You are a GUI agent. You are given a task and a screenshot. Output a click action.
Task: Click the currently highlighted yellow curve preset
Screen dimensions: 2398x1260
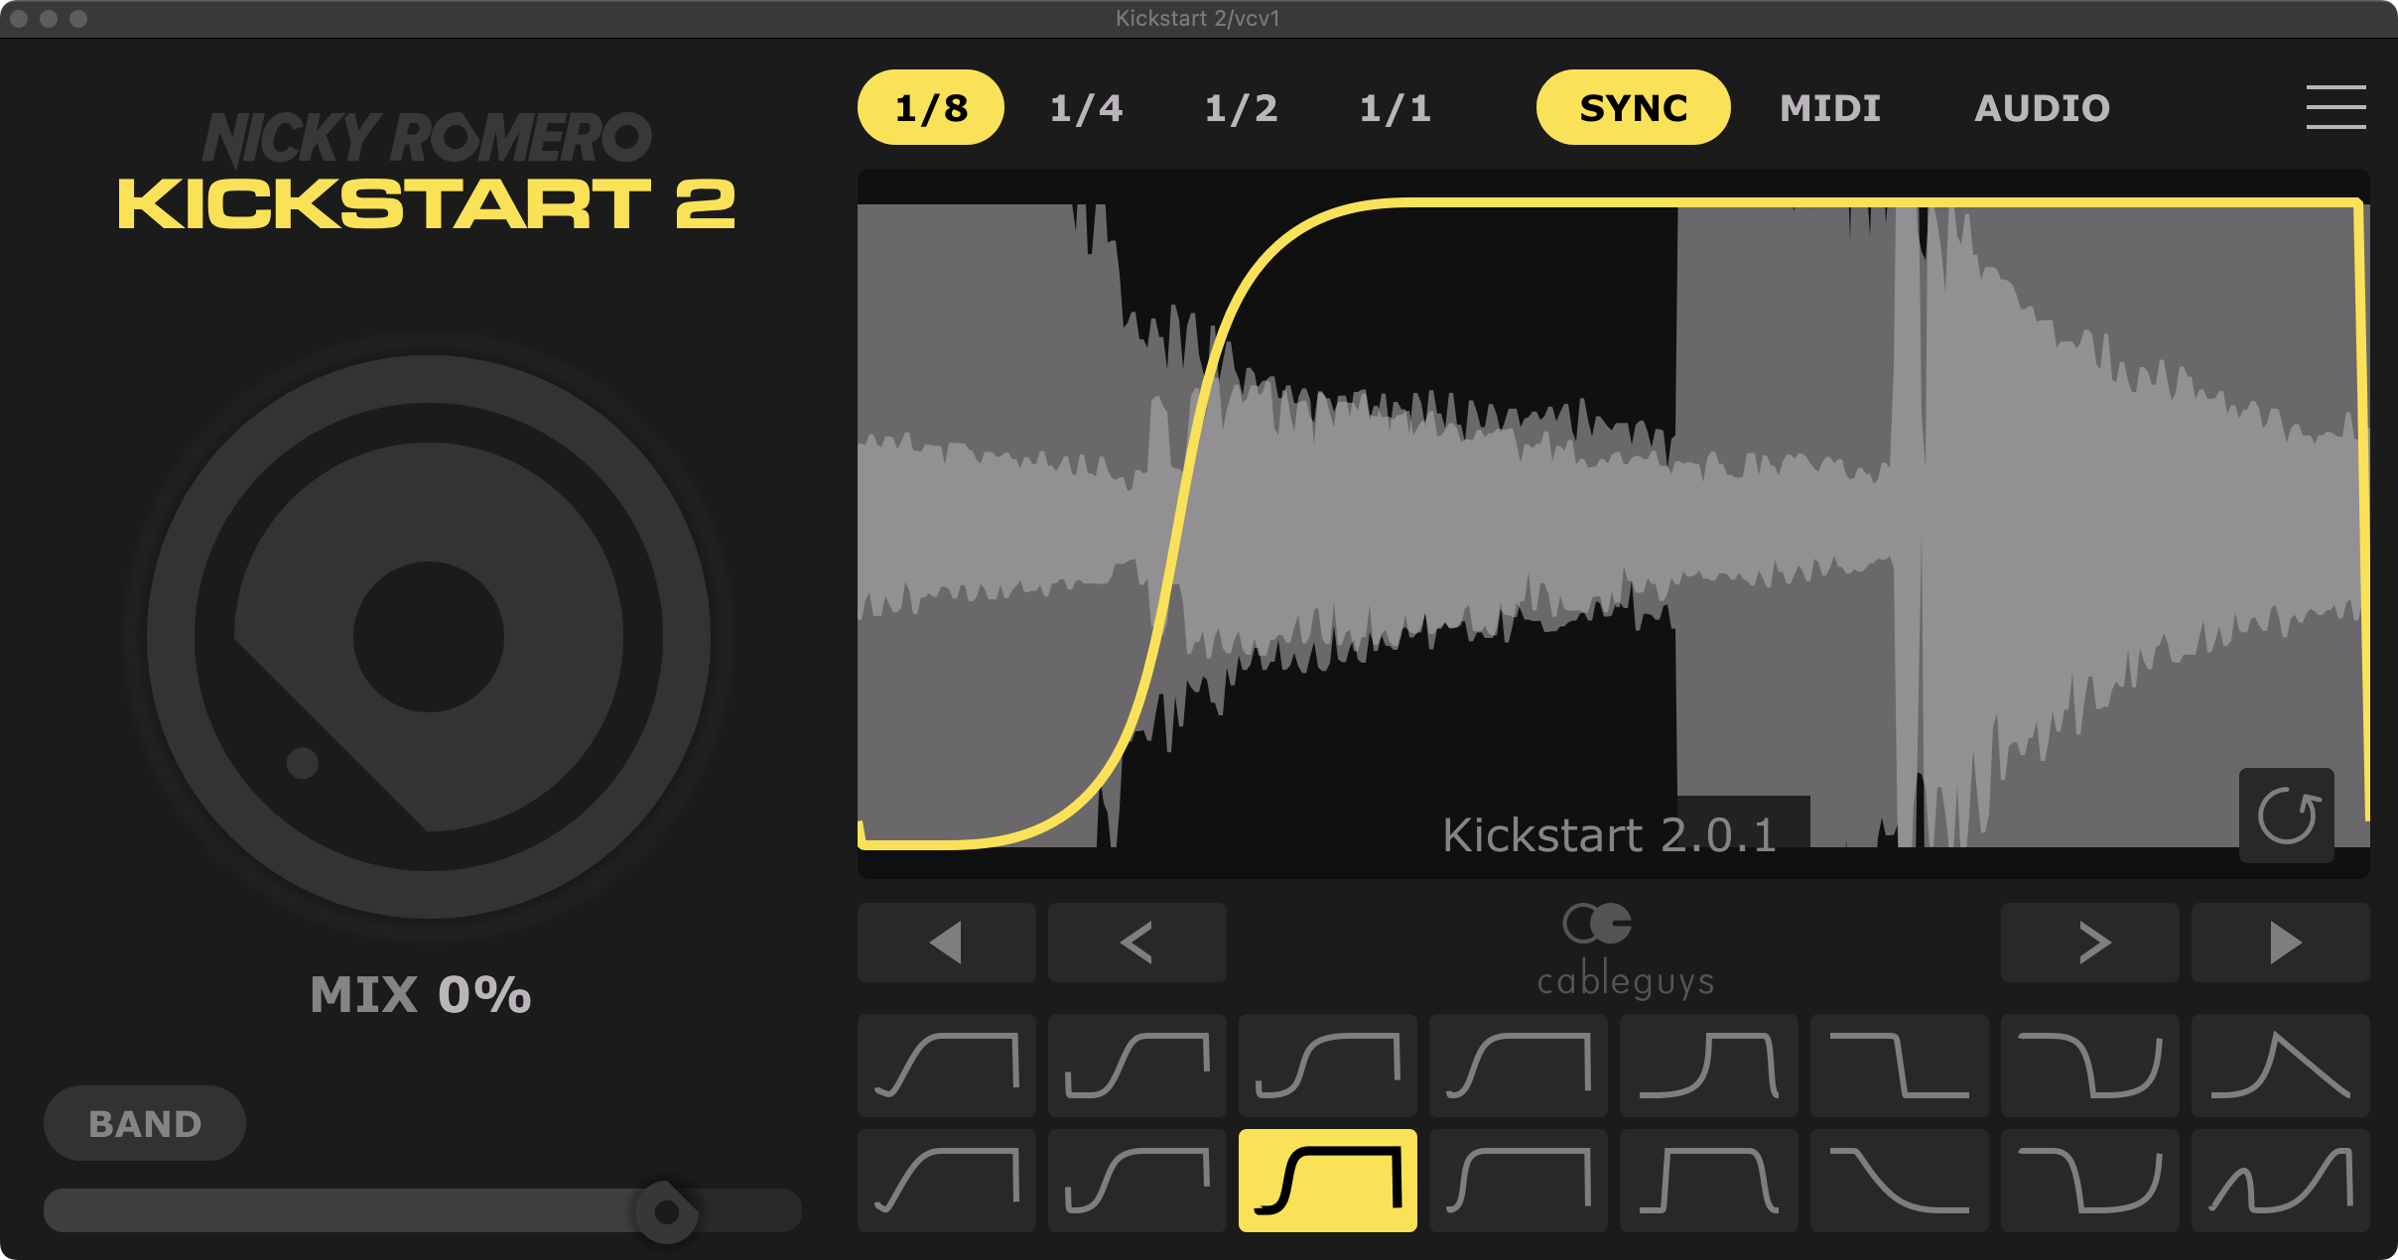click(1327, 1181)
